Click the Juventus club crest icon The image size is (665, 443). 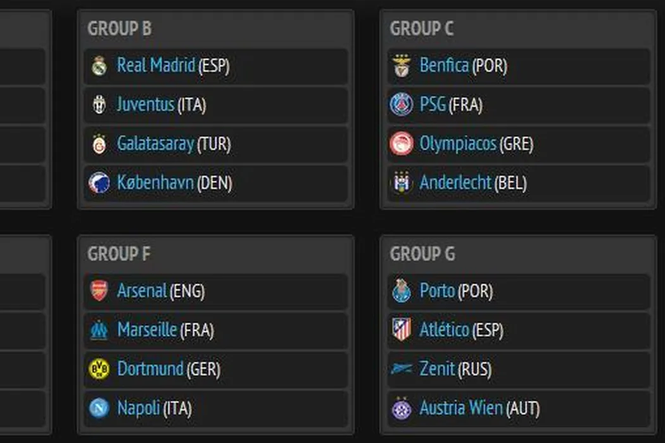click(99, 105)
